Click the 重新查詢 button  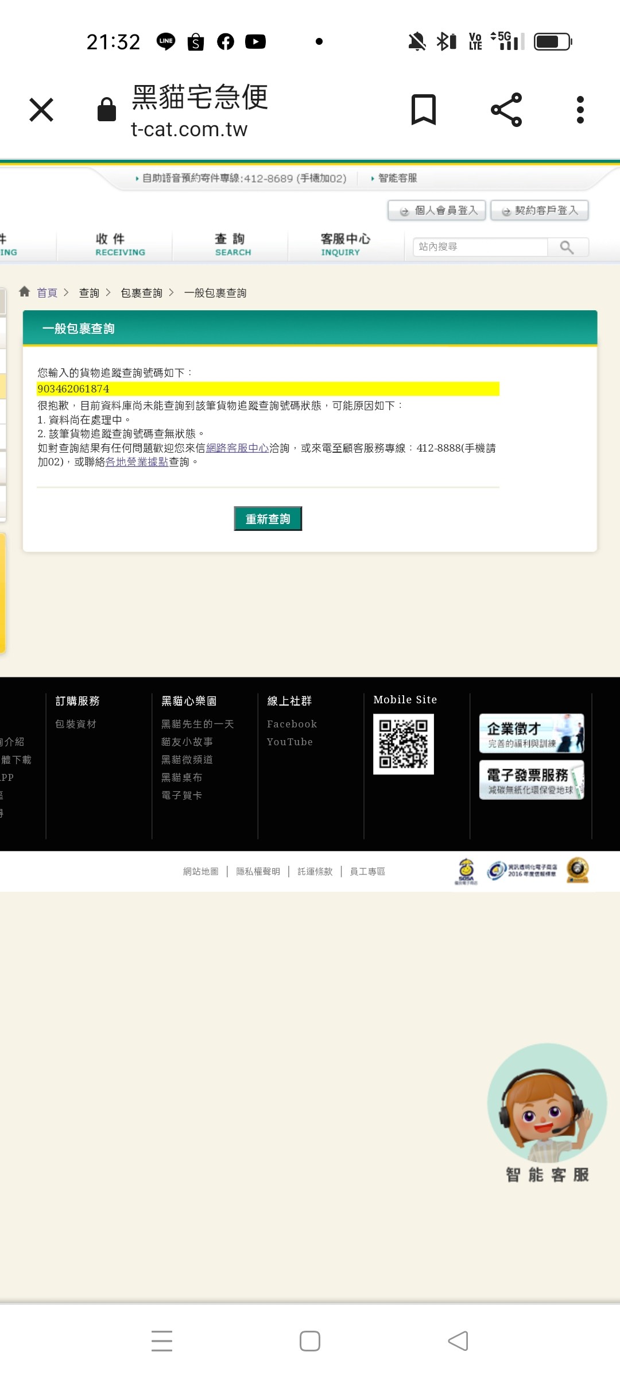268,519
